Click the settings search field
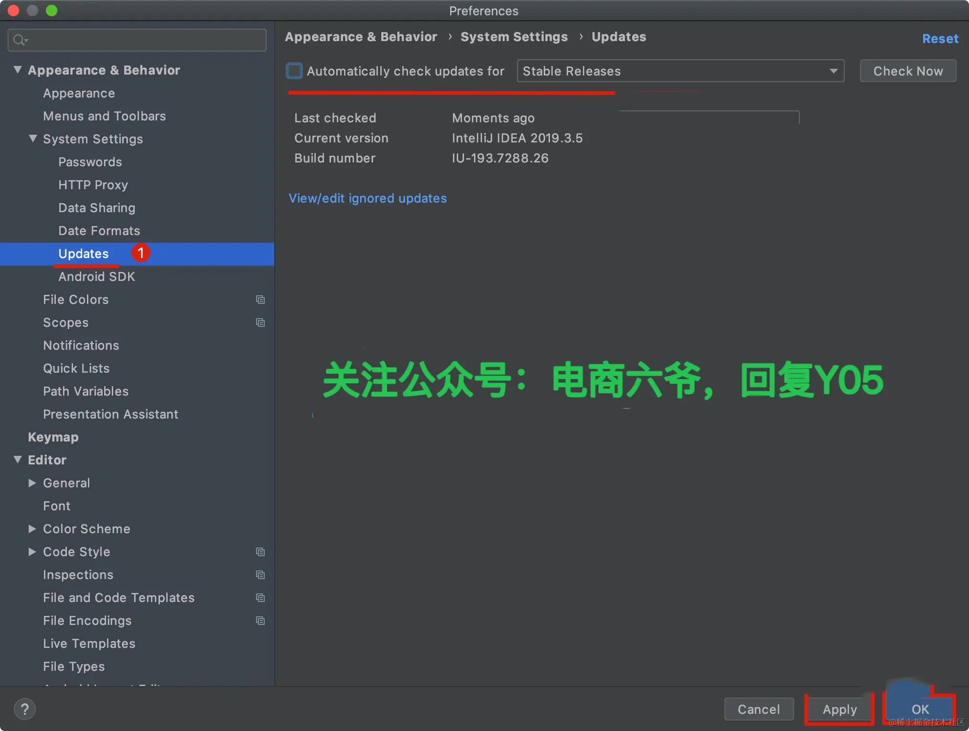Screen dimensions: 969x731 [143, 40]
